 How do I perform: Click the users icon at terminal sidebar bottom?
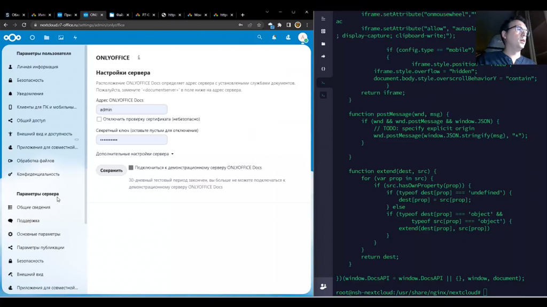(x=323, y=286)
